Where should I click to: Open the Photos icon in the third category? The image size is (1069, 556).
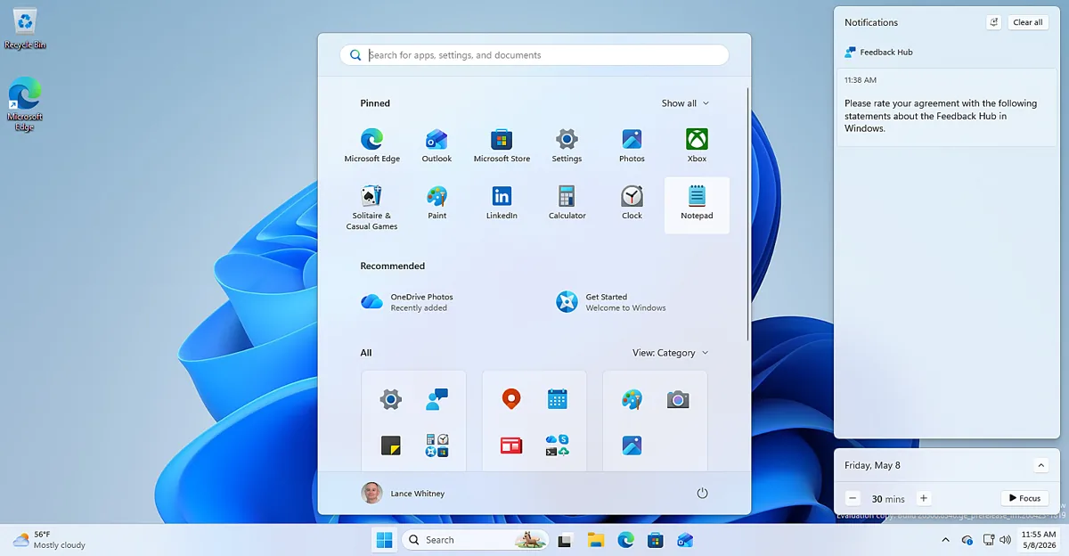632,446
